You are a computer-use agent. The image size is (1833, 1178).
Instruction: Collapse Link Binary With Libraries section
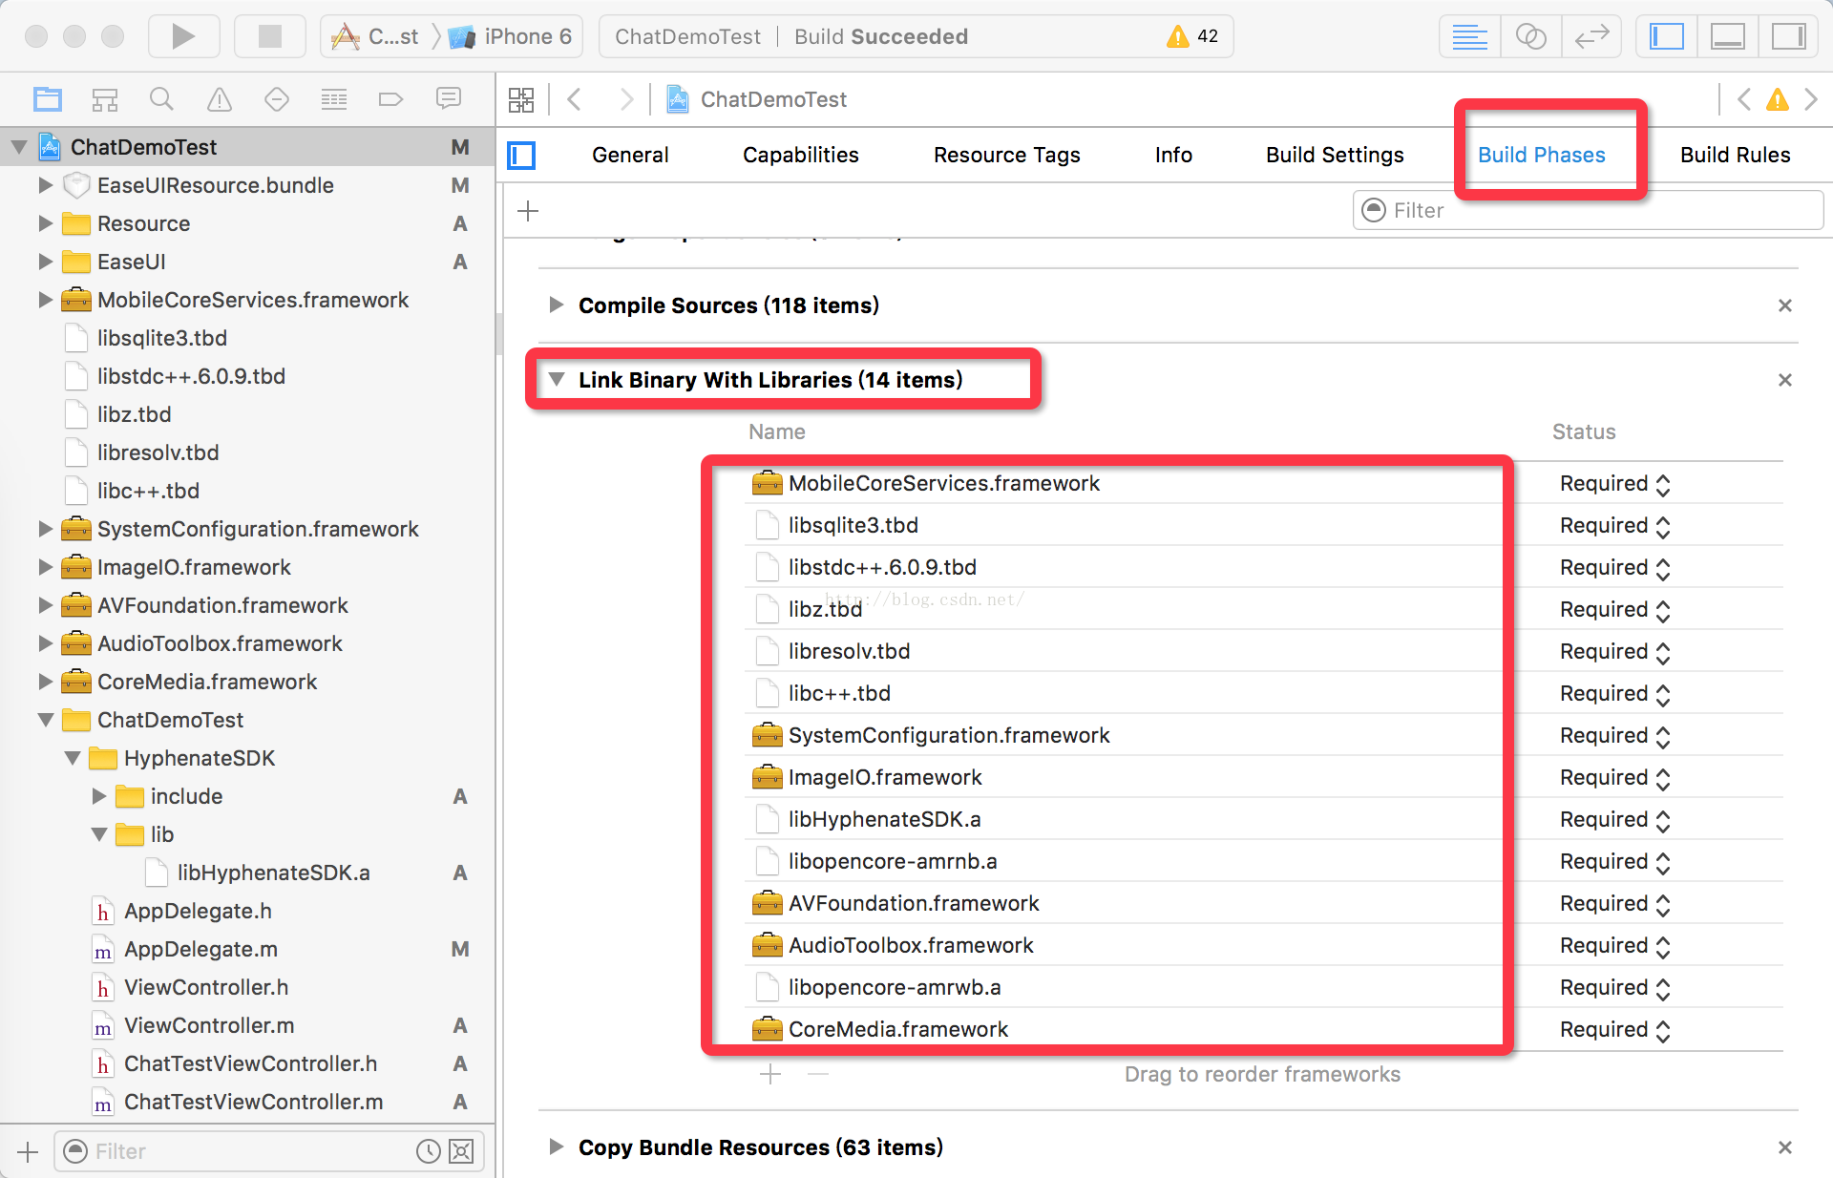pos(556,380)
